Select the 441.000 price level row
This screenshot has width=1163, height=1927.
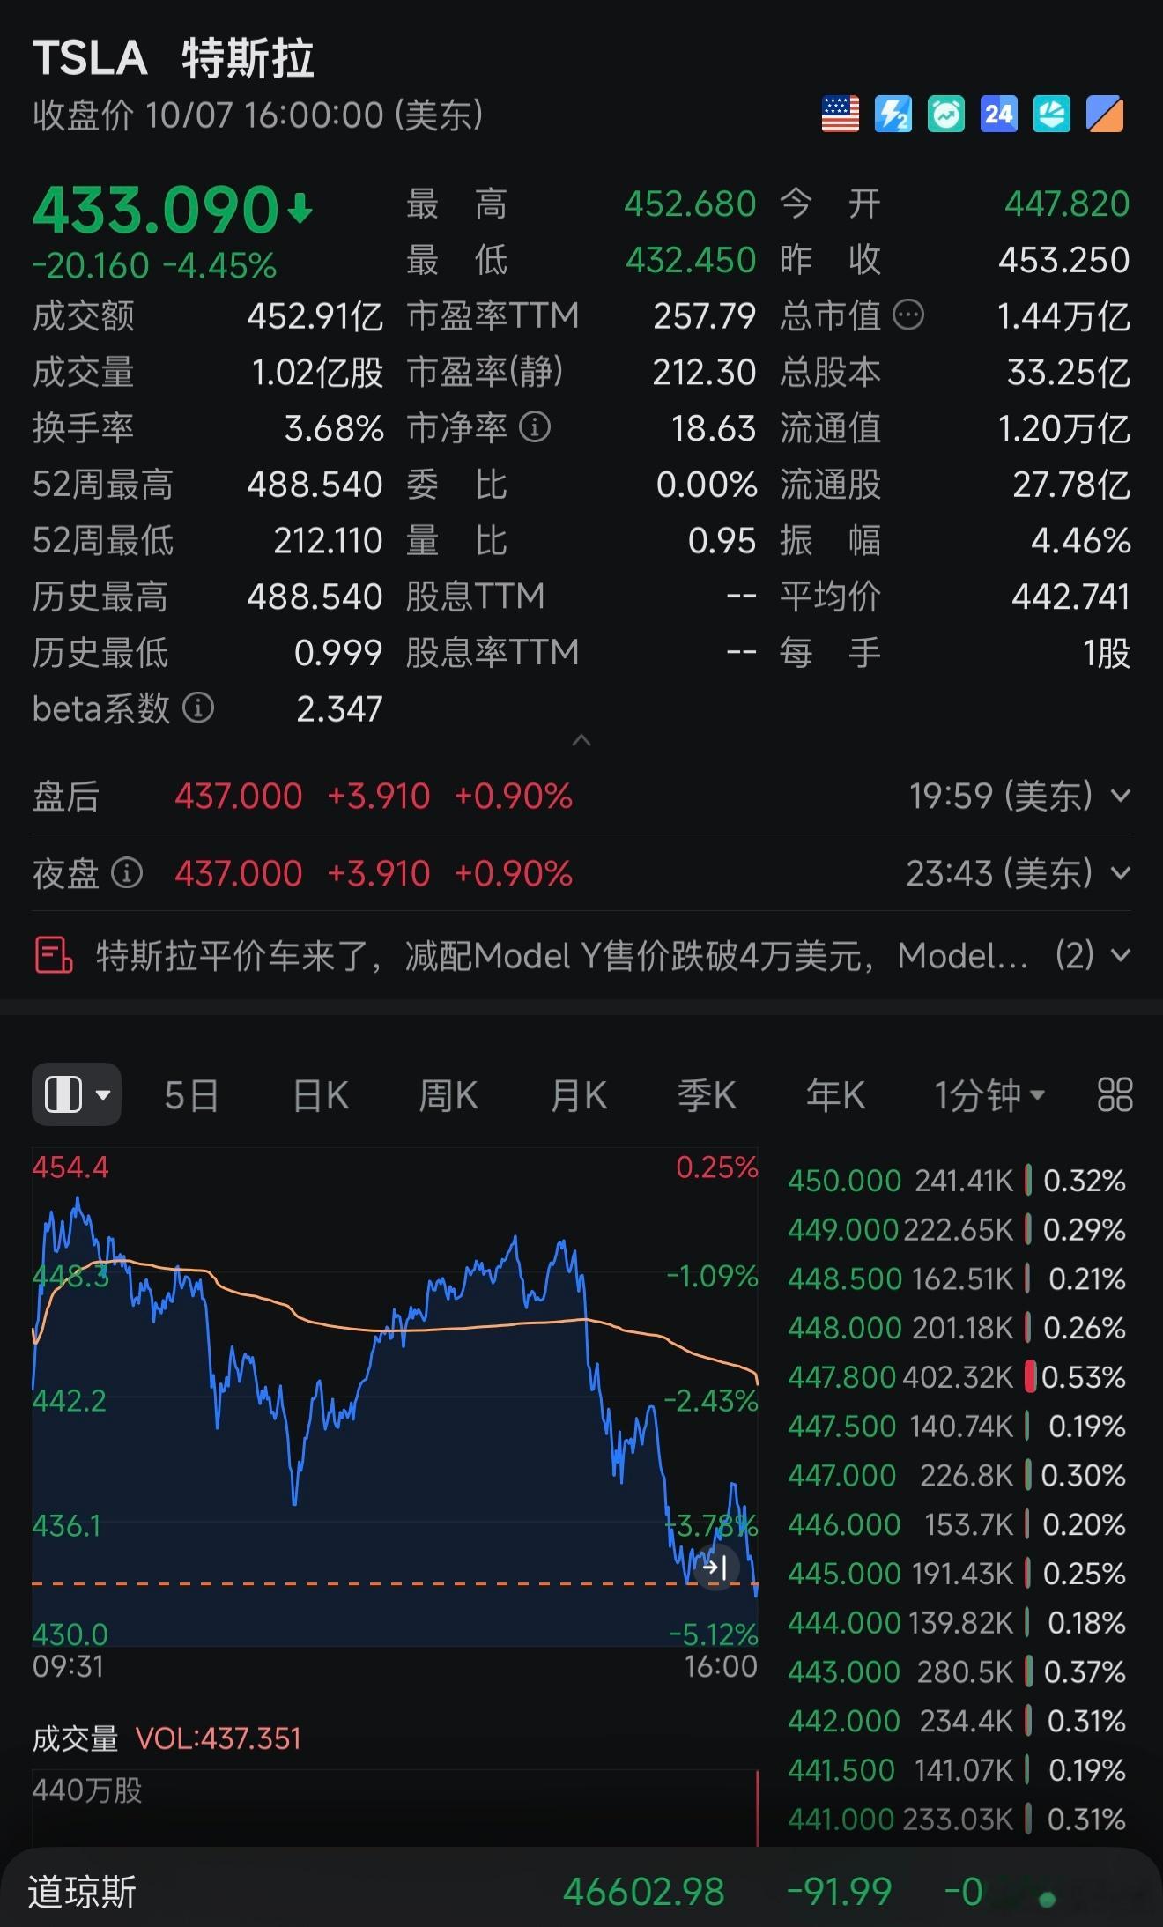click(x=957, y=1819)
